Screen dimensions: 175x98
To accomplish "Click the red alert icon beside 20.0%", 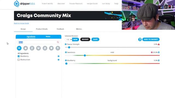I will pyautogui.click(x=152, y=52).
